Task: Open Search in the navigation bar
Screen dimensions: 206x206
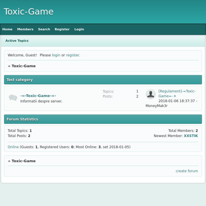Action: pyautogui.click(x=44, y=29)
